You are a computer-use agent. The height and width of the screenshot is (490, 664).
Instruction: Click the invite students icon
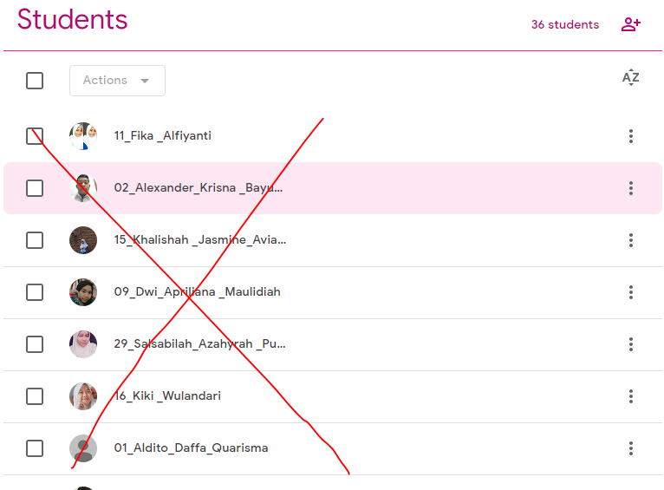pos(630,24)
